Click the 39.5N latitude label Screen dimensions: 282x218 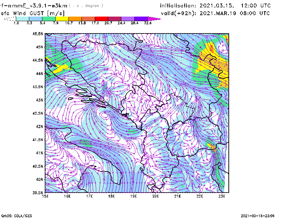(38, 193)
